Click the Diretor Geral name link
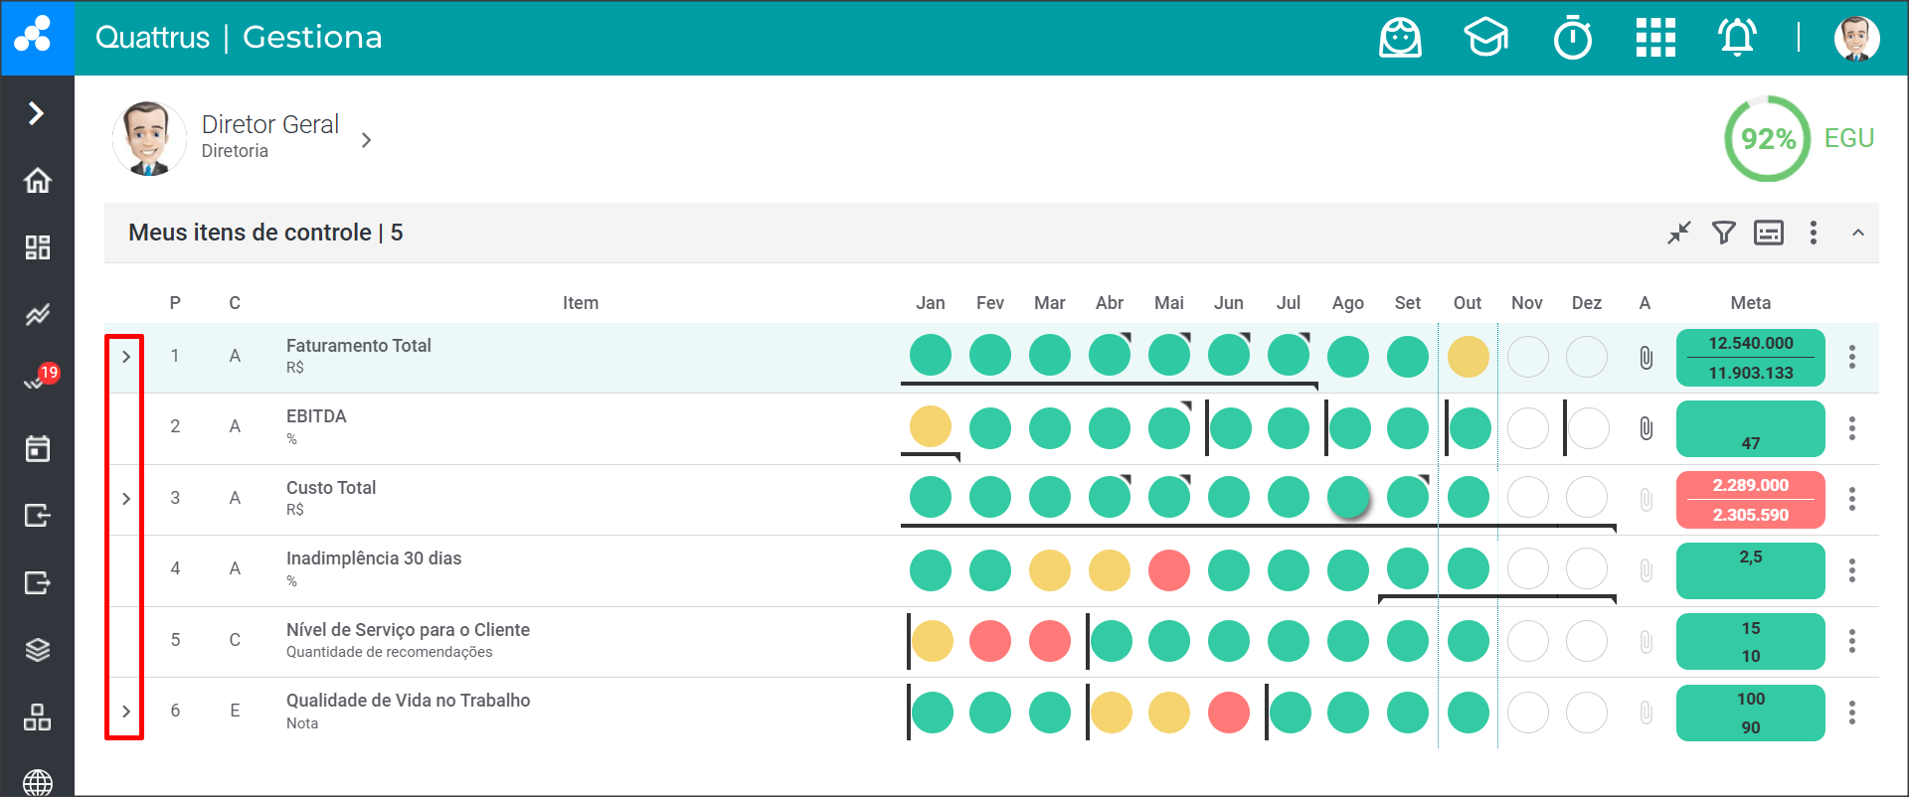Viewport: 1909px width, 797px height. (270, 124)
